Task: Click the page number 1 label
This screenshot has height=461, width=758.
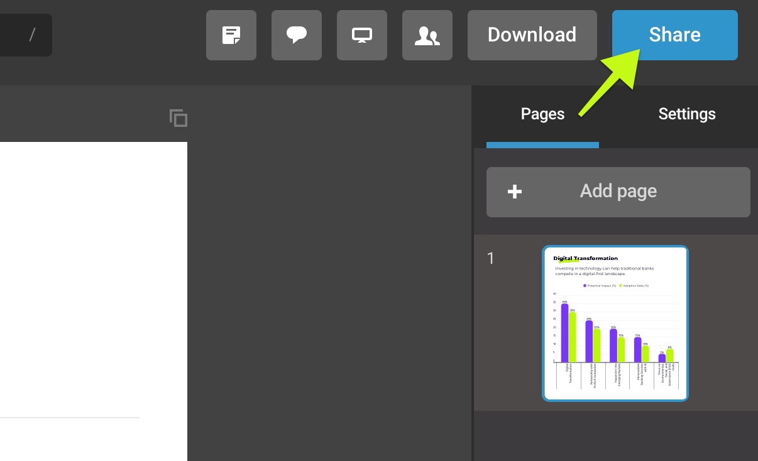Action: 491,258
